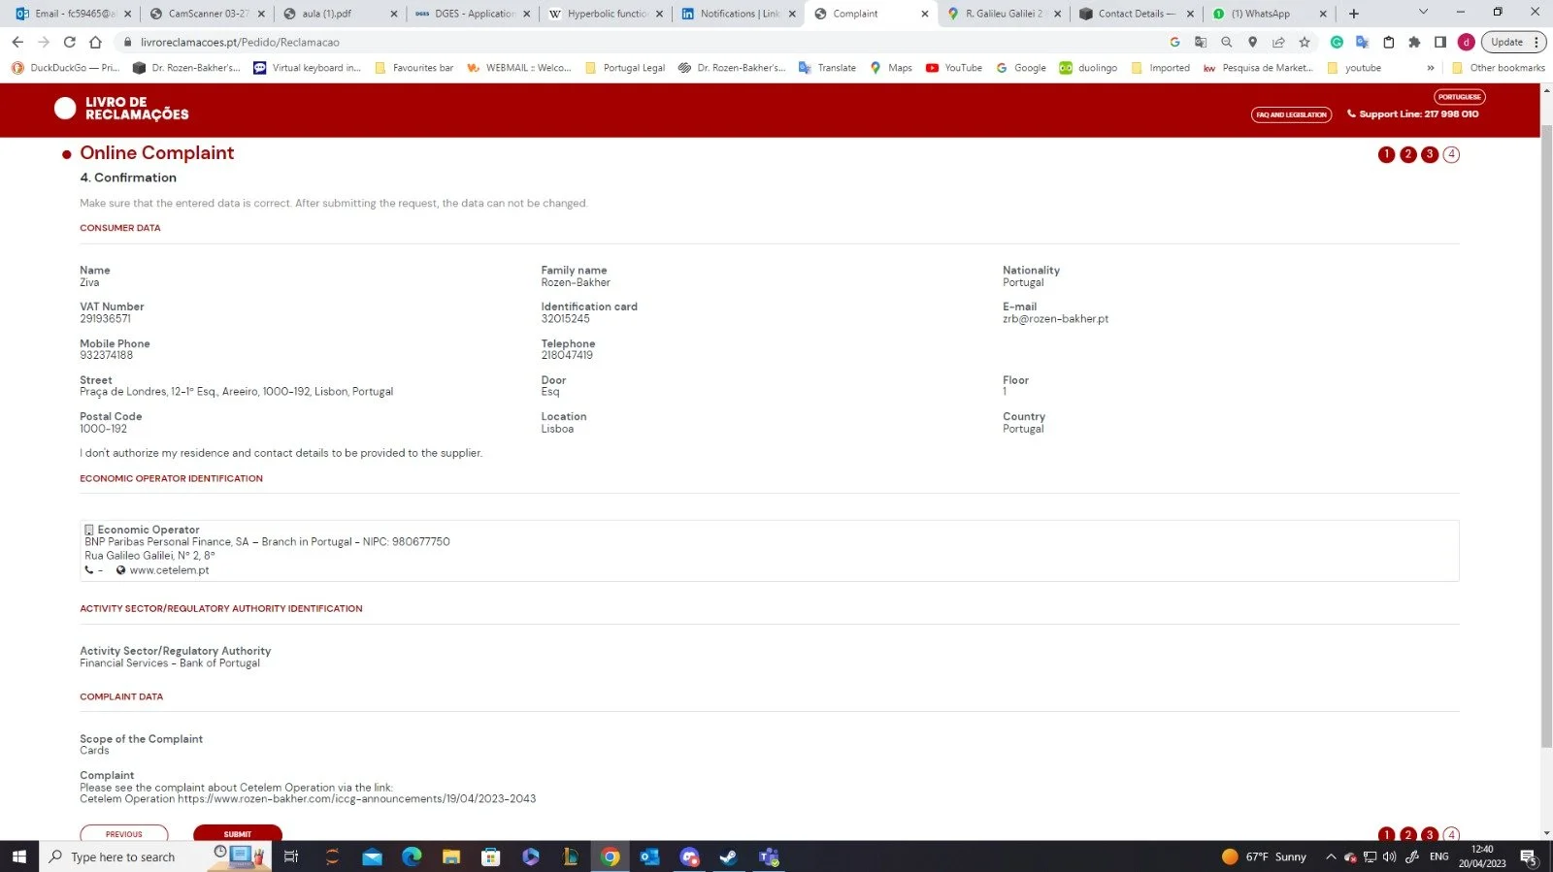Switch language with PORTUGUESE button
The image size is (1553, 872).
click(x=1460, y=97)
